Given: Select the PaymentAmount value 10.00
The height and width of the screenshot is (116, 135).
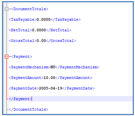Looking at the screenshot, I should 49,78.
